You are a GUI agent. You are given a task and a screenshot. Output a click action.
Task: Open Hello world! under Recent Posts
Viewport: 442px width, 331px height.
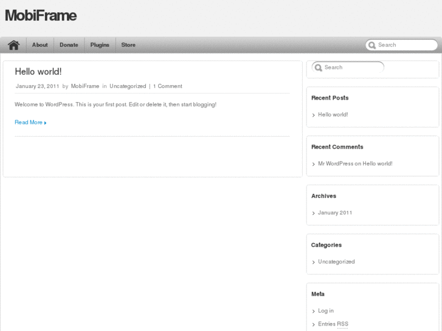[333, 115]
